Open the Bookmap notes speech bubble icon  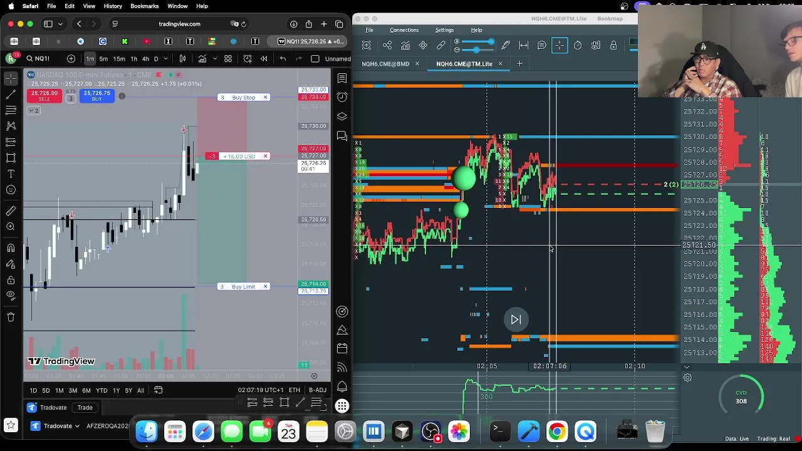pyautogui.click(x=541, y=45)
